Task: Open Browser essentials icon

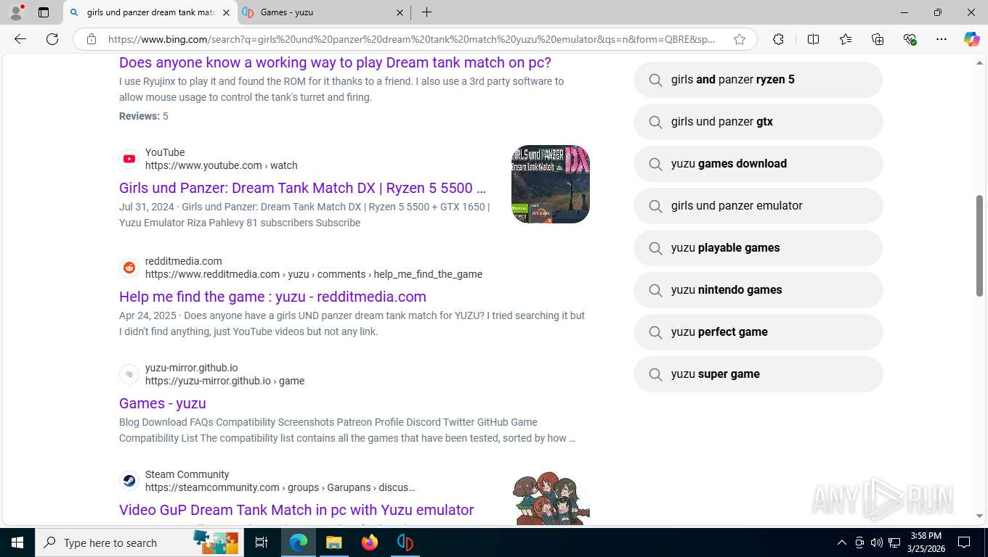Action: (x=910, y=39)
